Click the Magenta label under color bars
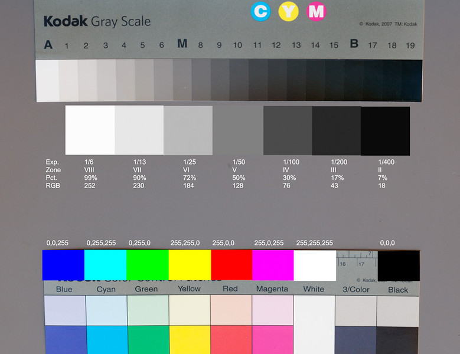This screenshot has height=354, width=460. tap(272, 289)
